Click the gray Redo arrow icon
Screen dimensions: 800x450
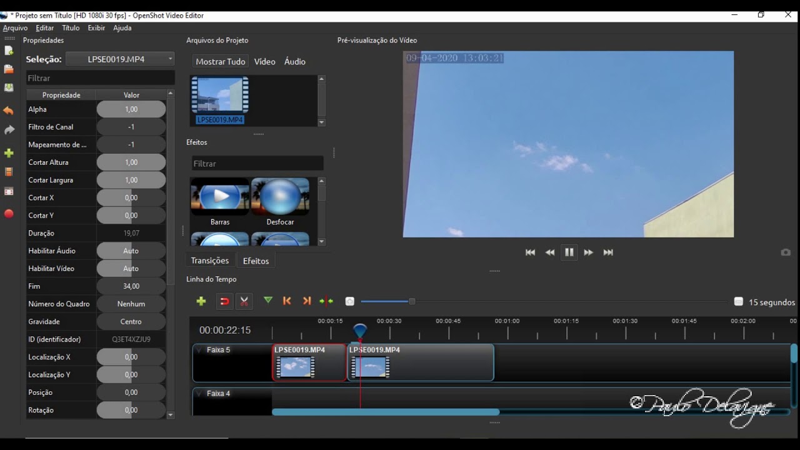9,130
